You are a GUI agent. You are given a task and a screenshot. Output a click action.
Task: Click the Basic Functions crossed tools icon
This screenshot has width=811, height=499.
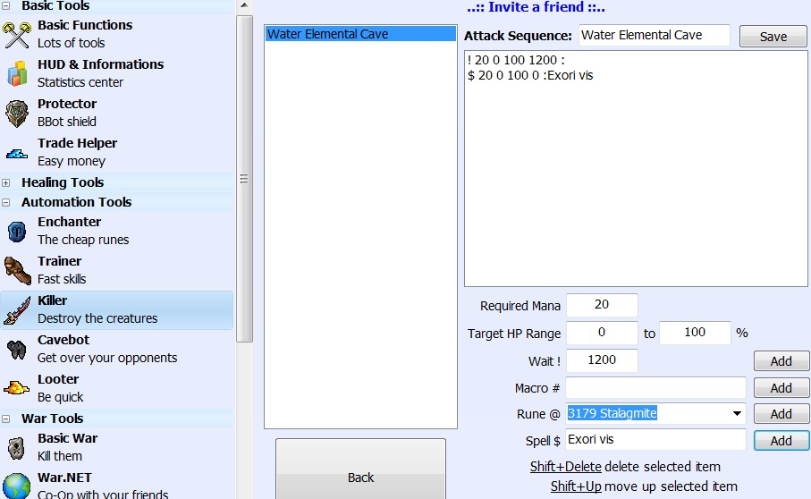pos(17,34)
